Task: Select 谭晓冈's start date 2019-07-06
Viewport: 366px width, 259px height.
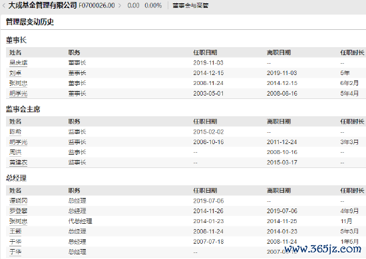Action: [x=208, y=201]
